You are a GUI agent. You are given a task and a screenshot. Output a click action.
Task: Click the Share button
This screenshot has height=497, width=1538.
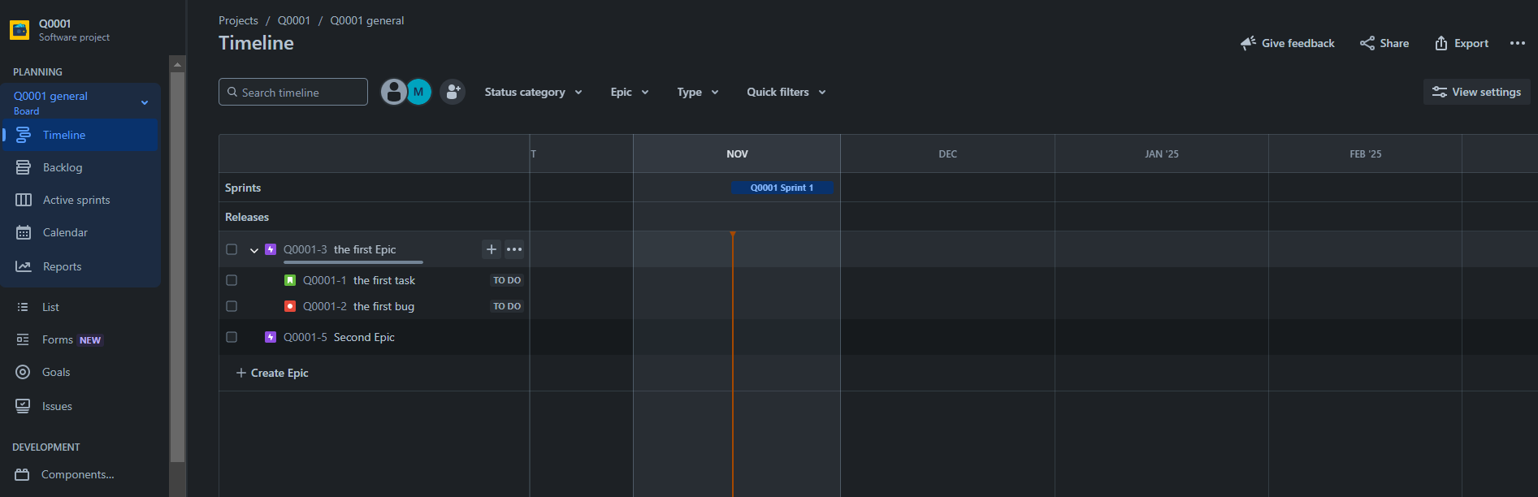tap(1384, 43)
